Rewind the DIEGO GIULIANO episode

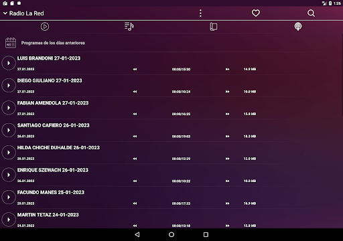pos(135,92)
